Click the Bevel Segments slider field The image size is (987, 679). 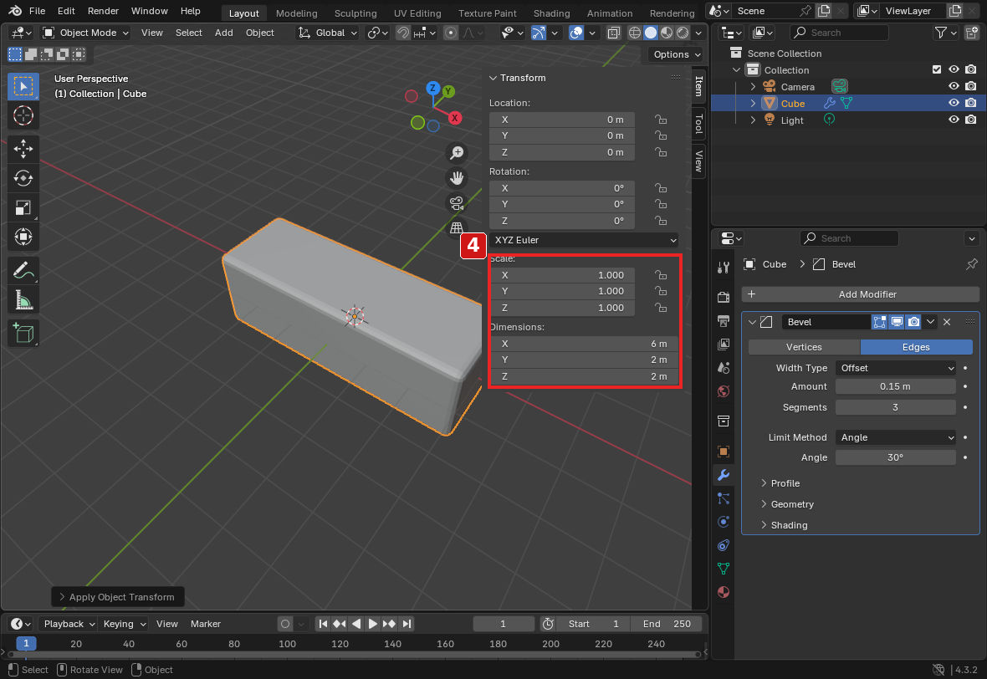895,407
